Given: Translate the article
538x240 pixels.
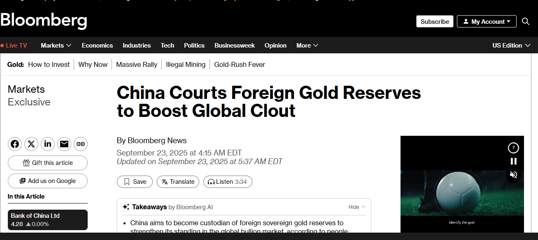Looking at the screenshot, I should (178, 182).
